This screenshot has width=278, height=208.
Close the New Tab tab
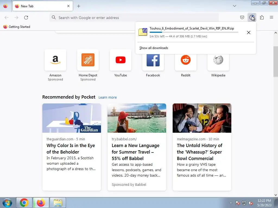[x=68, y=6]
